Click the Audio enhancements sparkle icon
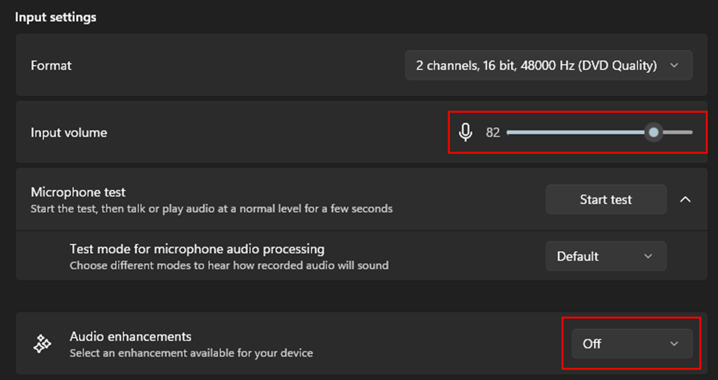The width and height of the screenshot is (718, 380). [x=42, y=344]
